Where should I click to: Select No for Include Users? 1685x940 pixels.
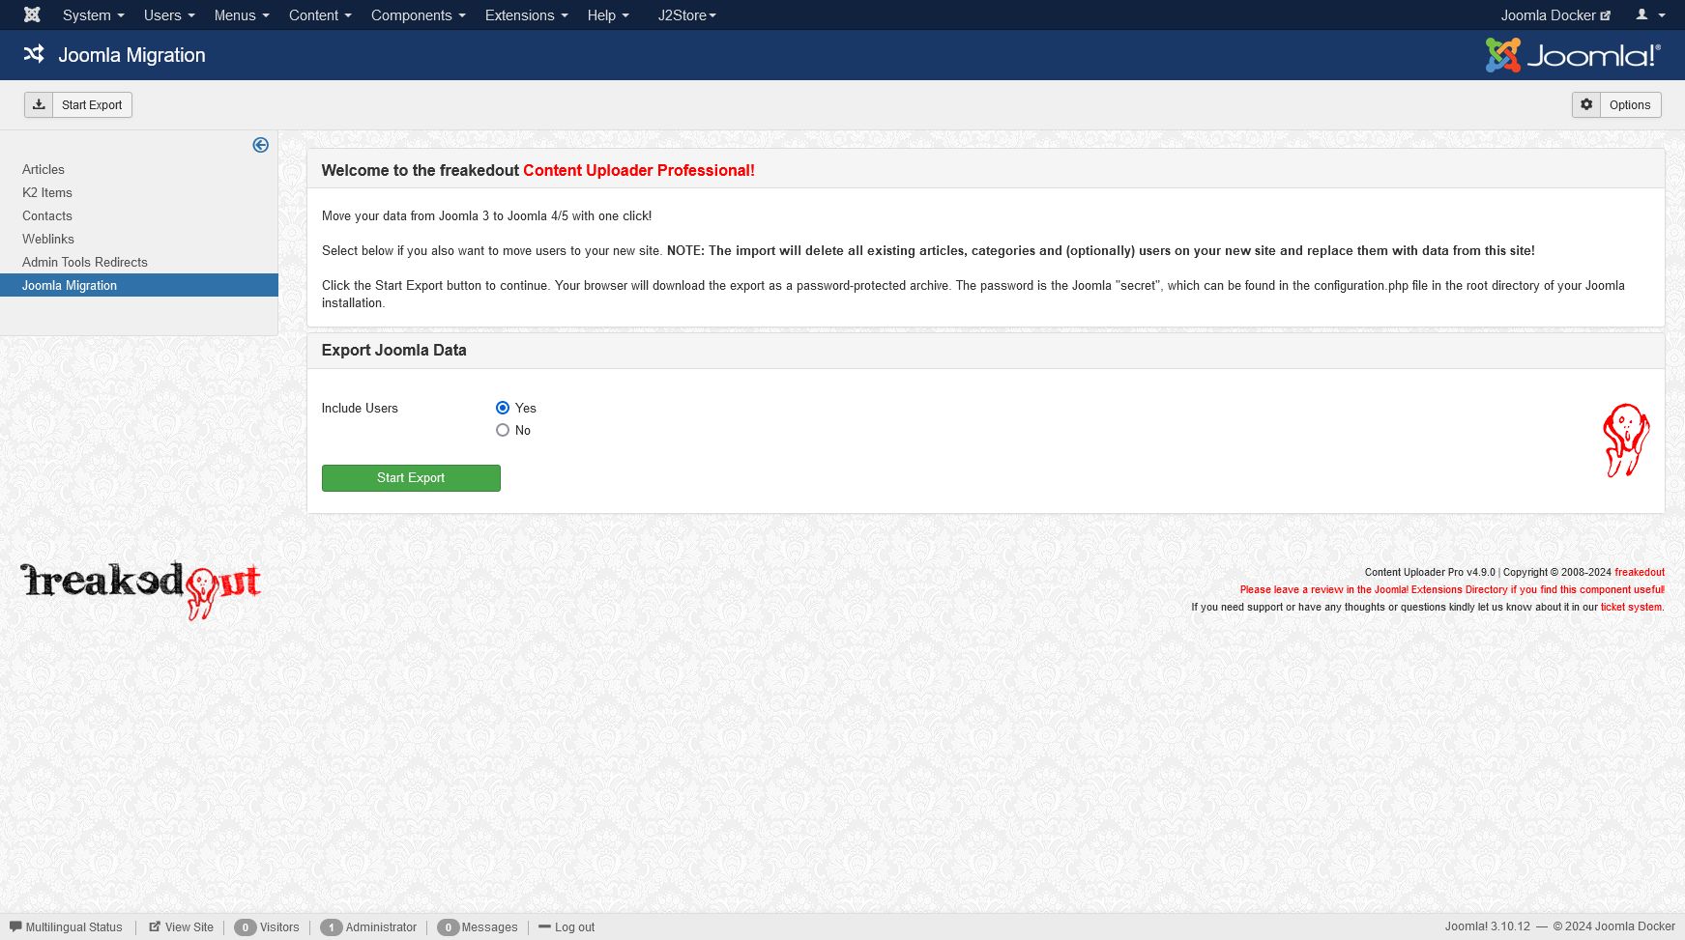tap(503, 430)
